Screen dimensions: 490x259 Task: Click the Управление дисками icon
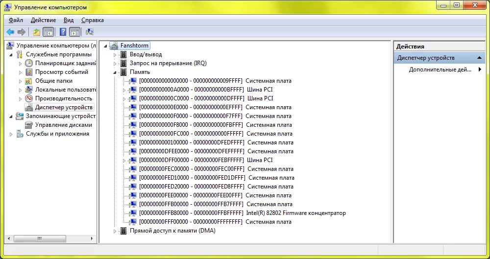click(29, 125)
